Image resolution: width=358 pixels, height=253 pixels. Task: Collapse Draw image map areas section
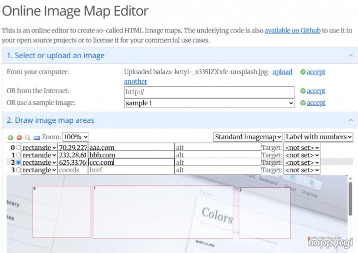click(x=351, y=120)
